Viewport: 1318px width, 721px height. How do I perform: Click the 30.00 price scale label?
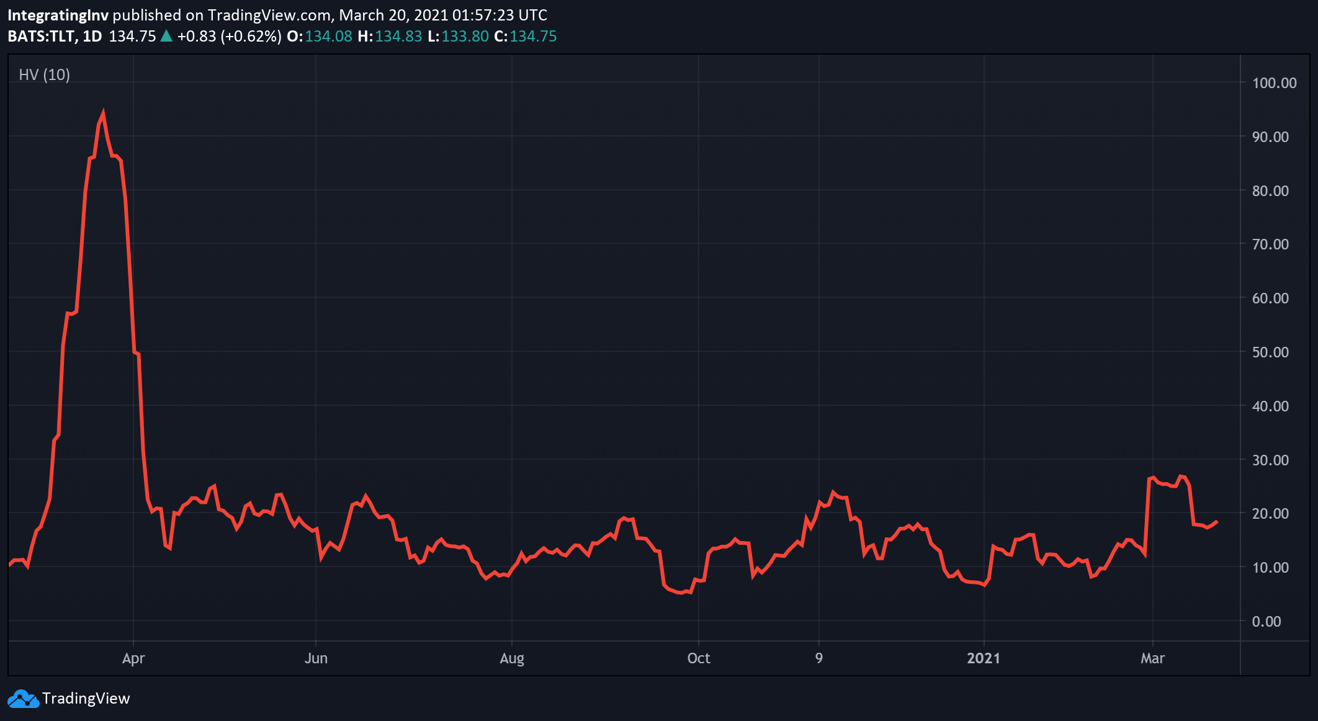point(1270,460)
